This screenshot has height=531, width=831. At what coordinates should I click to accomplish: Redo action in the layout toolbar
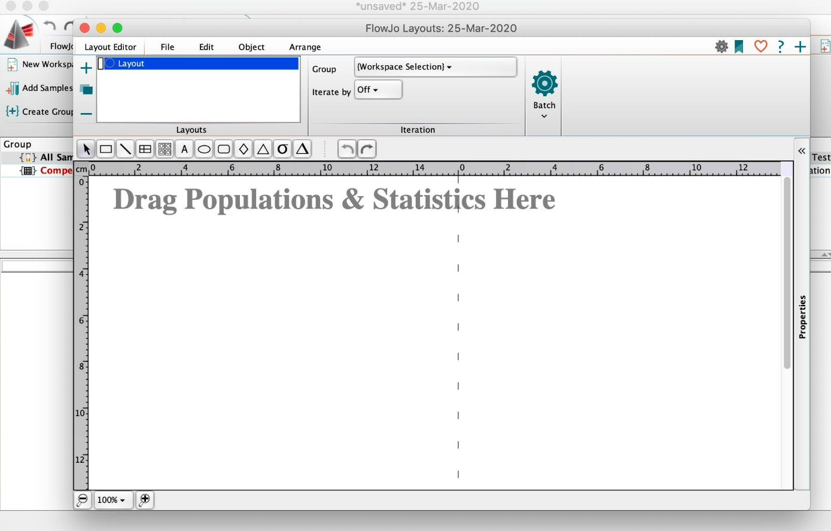367,149
